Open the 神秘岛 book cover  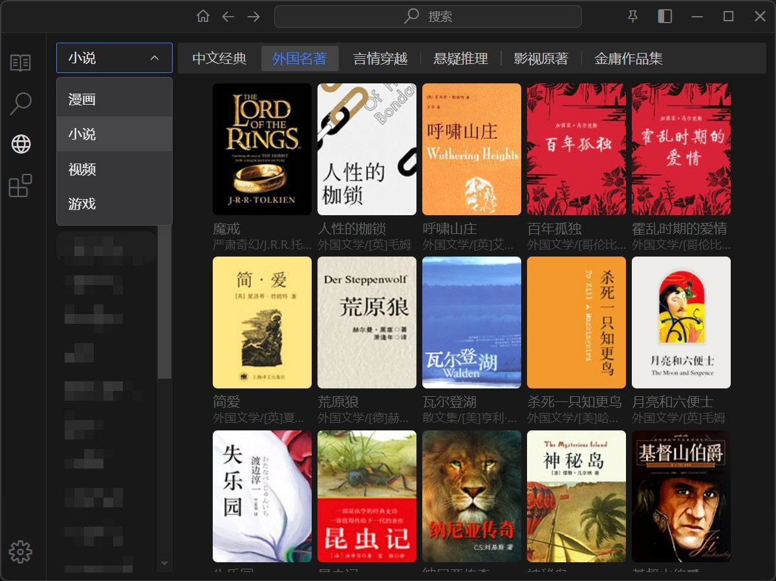point(576,496)
